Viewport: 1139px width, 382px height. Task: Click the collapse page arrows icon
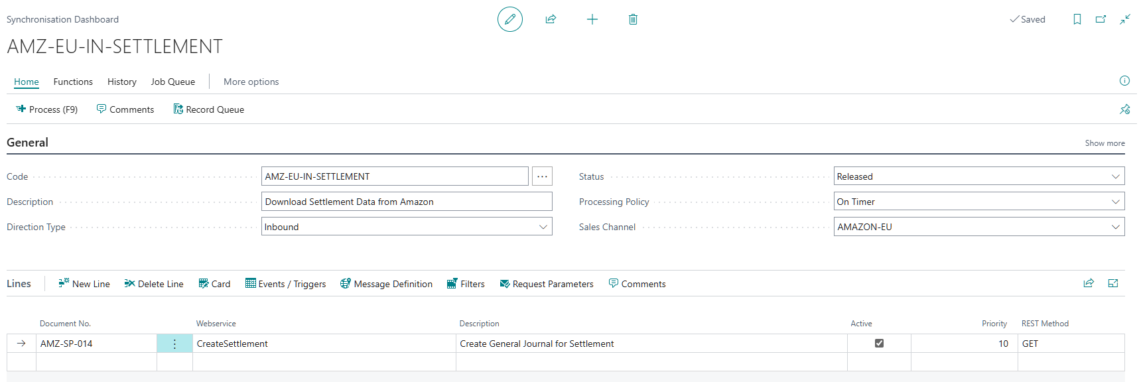tap(1125, 19)
